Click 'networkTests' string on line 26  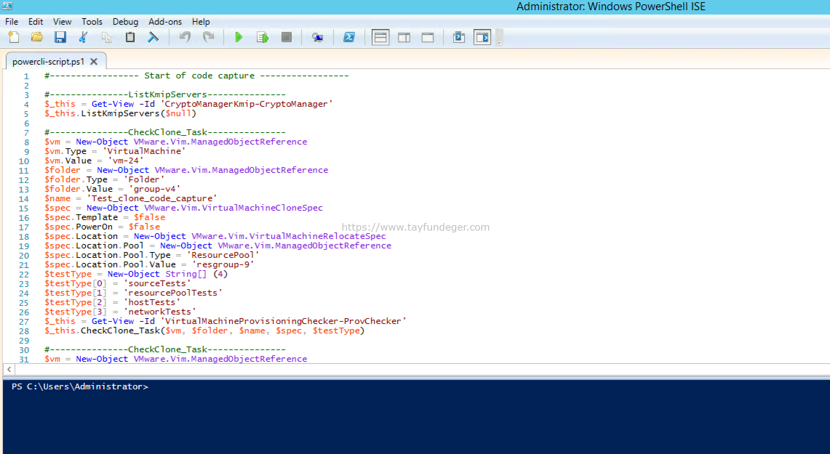point(160,312)
